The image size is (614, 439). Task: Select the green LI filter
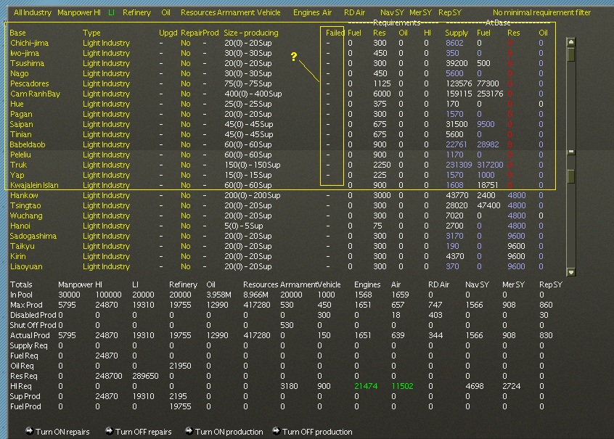click(x=111, y=12)
